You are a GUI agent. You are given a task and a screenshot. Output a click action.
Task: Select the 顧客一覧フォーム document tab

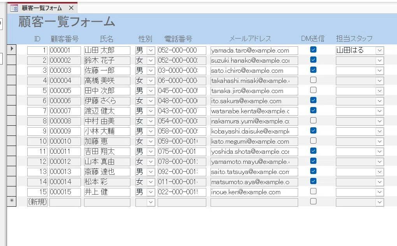[x=42, y=8]
